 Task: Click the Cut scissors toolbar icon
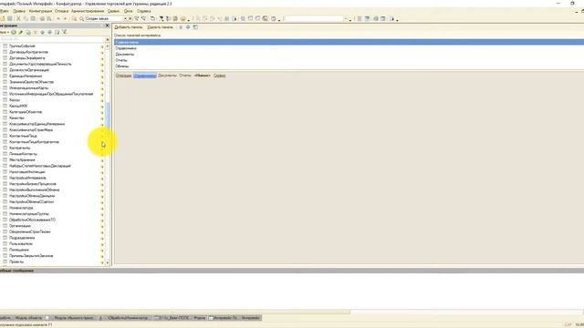[x=18, y=18]
